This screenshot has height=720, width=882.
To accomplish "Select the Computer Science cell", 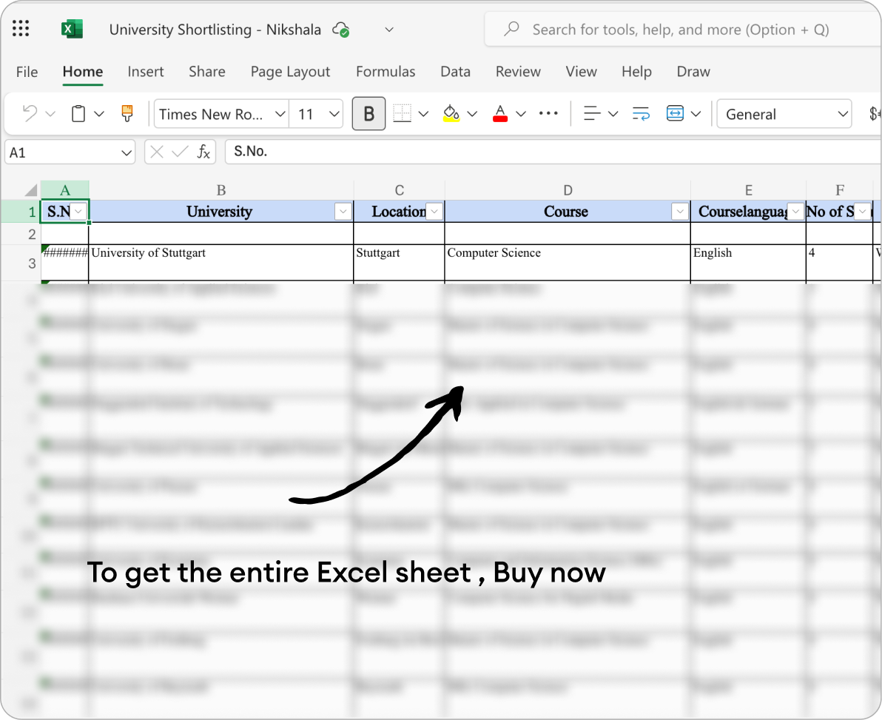I will (568, 263).
